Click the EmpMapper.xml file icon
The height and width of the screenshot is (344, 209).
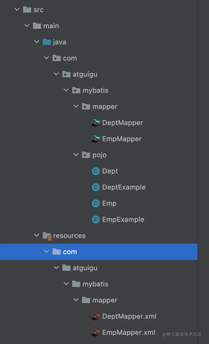tap(95, 332)
